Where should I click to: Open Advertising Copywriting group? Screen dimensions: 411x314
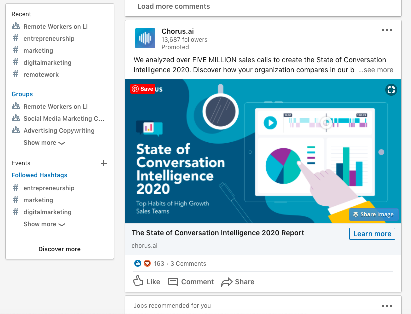[59, 131]
